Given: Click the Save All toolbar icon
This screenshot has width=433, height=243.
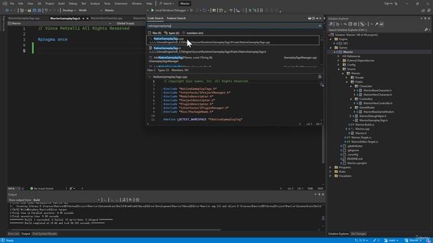Looking at the screenshot, I should point(39,10).
